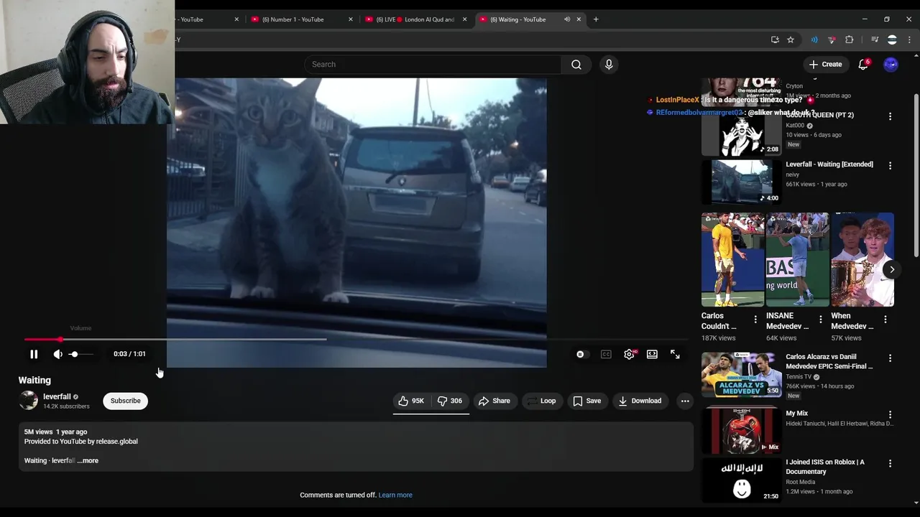Open options for I Joined ISIS on Roblox
This screenshot has width=920, height=517.
(x=890, y=464)
